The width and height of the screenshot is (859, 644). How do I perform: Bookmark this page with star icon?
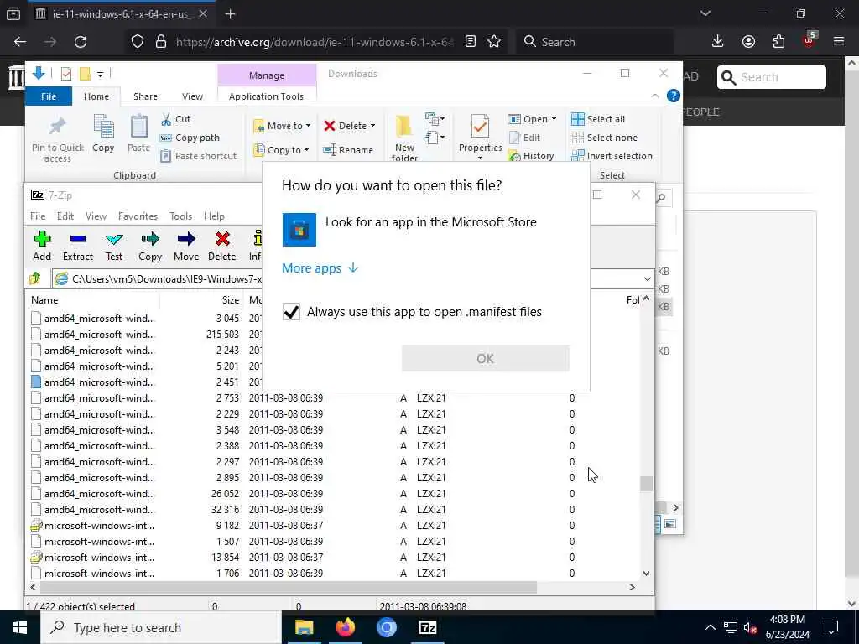(x=494, y=42)
